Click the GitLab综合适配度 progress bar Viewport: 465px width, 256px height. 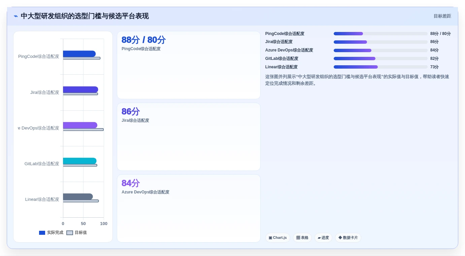(380, 59)
